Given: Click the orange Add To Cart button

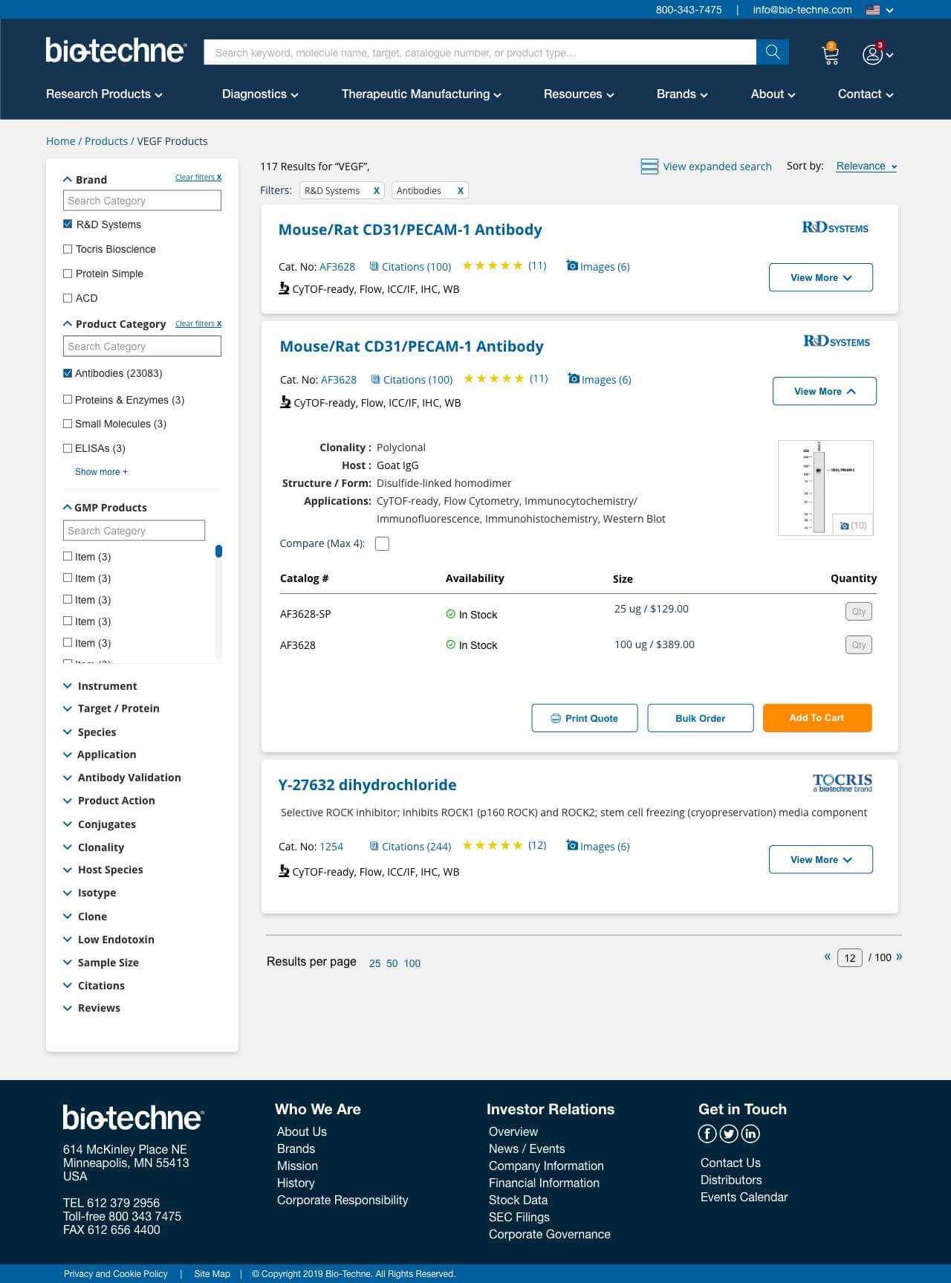Looking at the screenshot, I should click(x=817, y=718).
